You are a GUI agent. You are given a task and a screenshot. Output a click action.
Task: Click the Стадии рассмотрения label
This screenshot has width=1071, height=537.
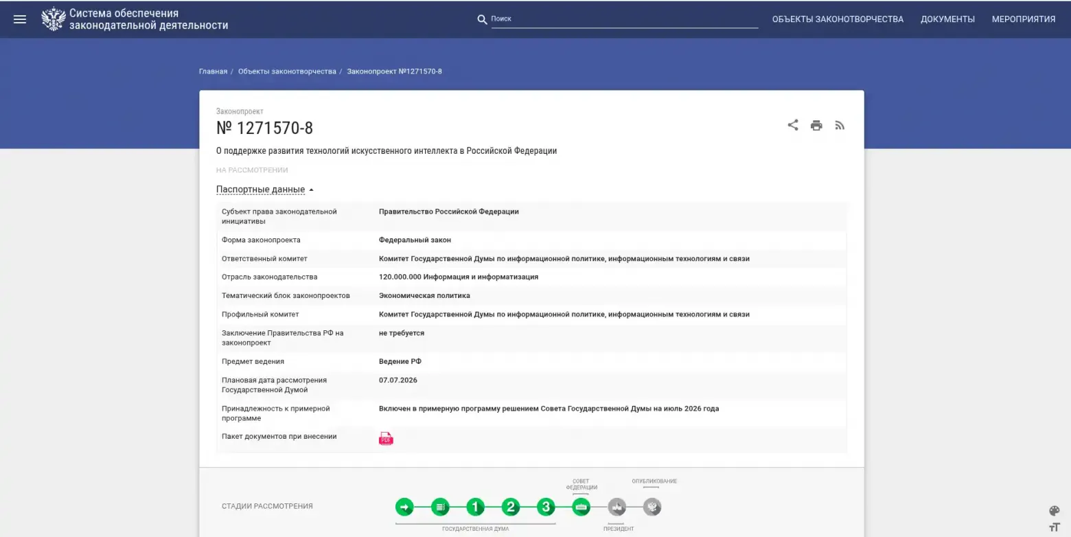click(267, 506)
